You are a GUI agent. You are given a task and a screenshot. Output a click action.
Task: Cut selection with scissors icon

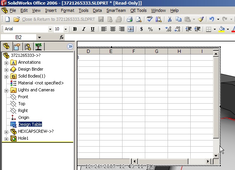coord(170,19)
